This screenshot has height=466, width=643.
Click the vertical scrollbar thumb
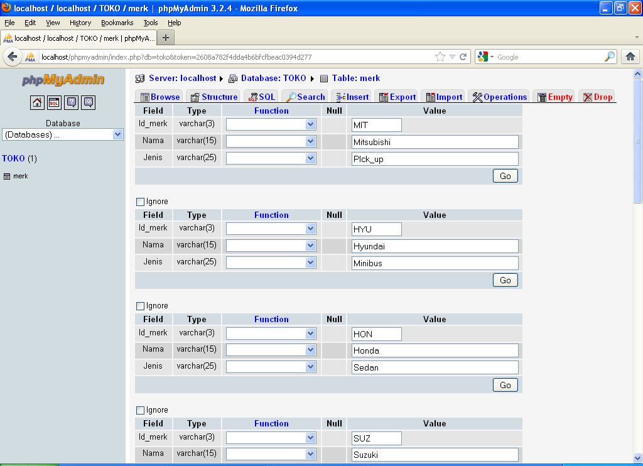point(637,141)
